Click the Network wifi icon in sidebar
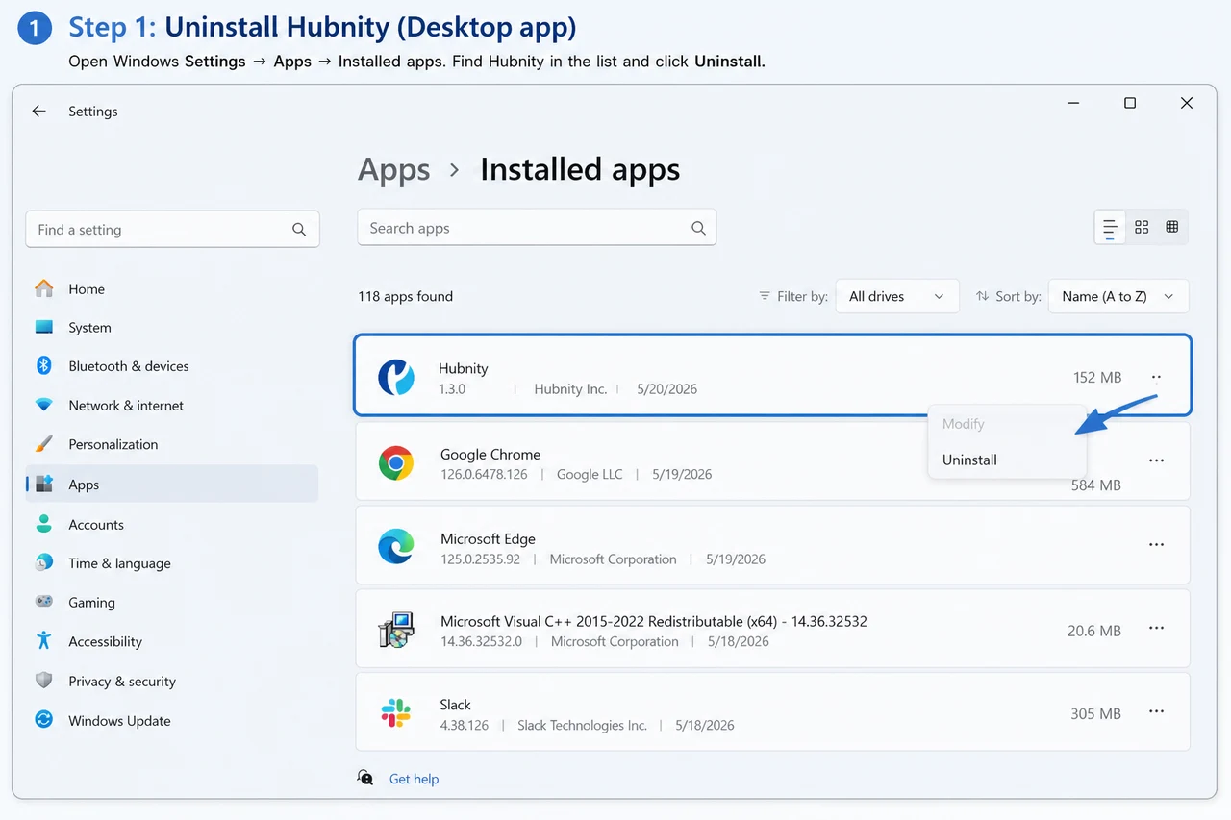 (44, 405)
